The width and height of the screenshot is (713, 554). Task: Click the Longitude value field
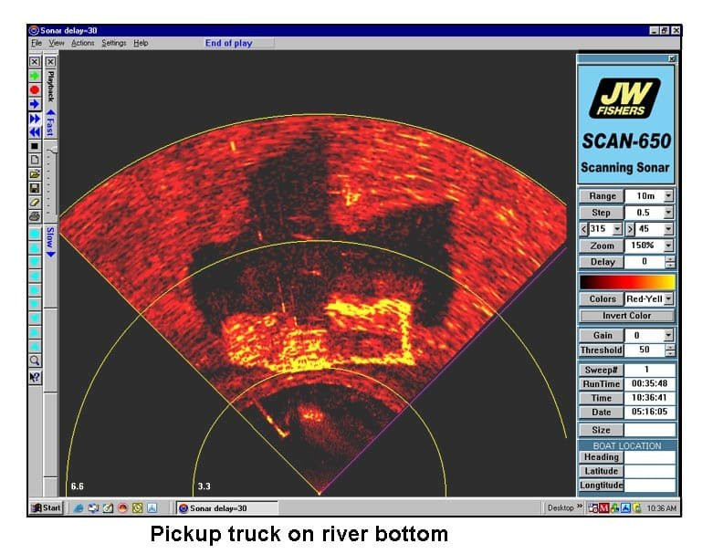(649, 486)
